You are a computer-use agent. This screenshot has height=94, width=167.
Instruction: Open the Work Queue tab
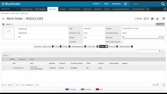click(x=87, y=9)
